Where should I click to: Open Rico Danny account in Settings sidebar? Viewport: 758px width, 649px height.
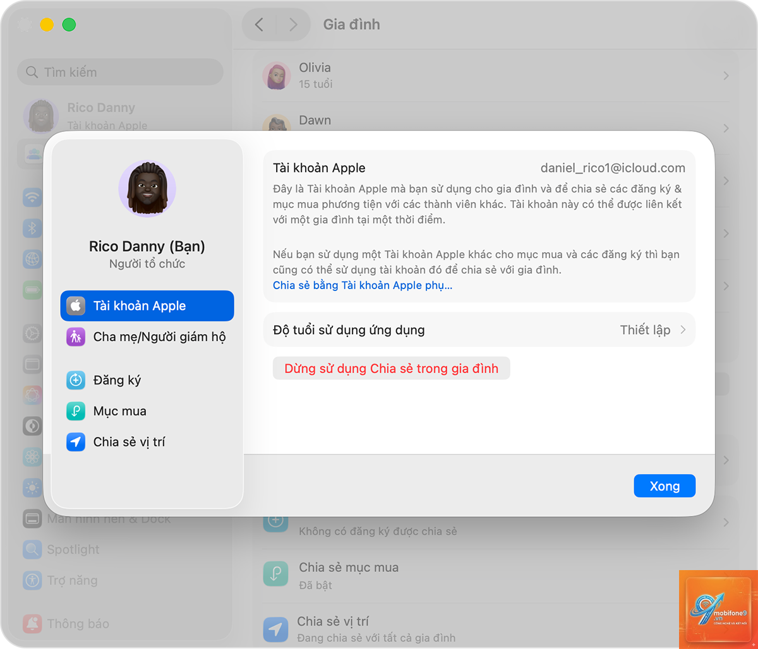[120, 116]
